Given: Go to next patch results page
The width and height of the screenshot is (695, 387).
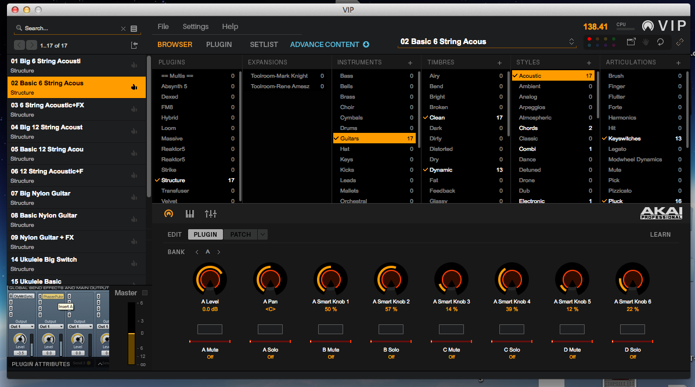Looking at the screenshot, I should click(x=31, y=45).
